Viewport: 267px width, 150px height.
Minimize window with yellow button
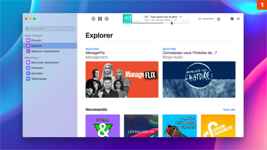[30, 18]
